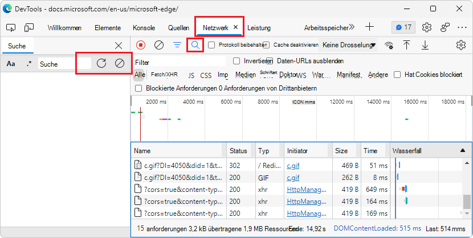Click DOMContentLoaded: 515 ms status text

point(377,228)
